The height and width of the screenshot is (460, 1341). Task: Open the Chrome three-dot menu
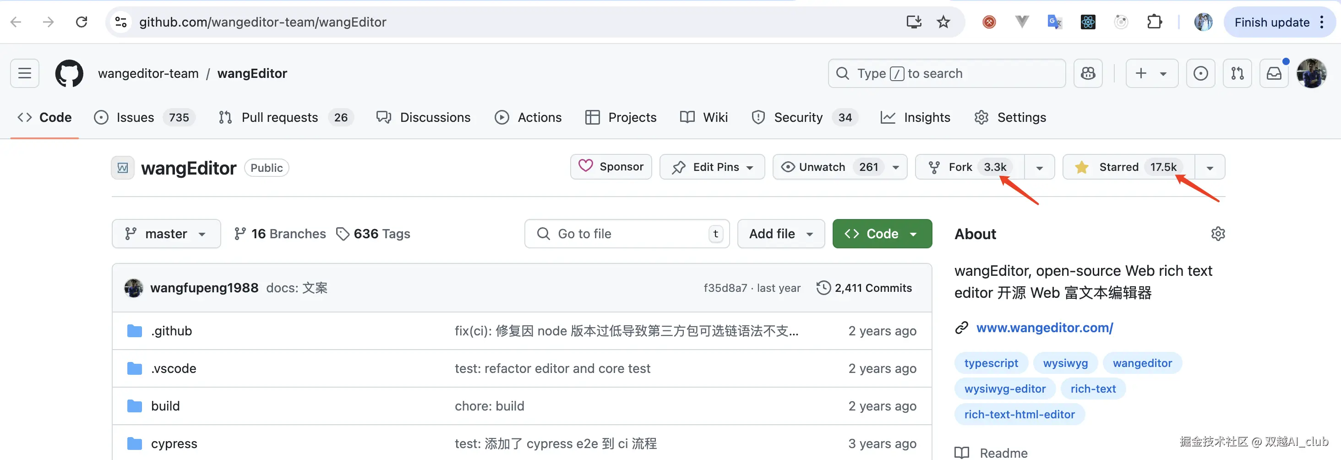coord(1322,22)
